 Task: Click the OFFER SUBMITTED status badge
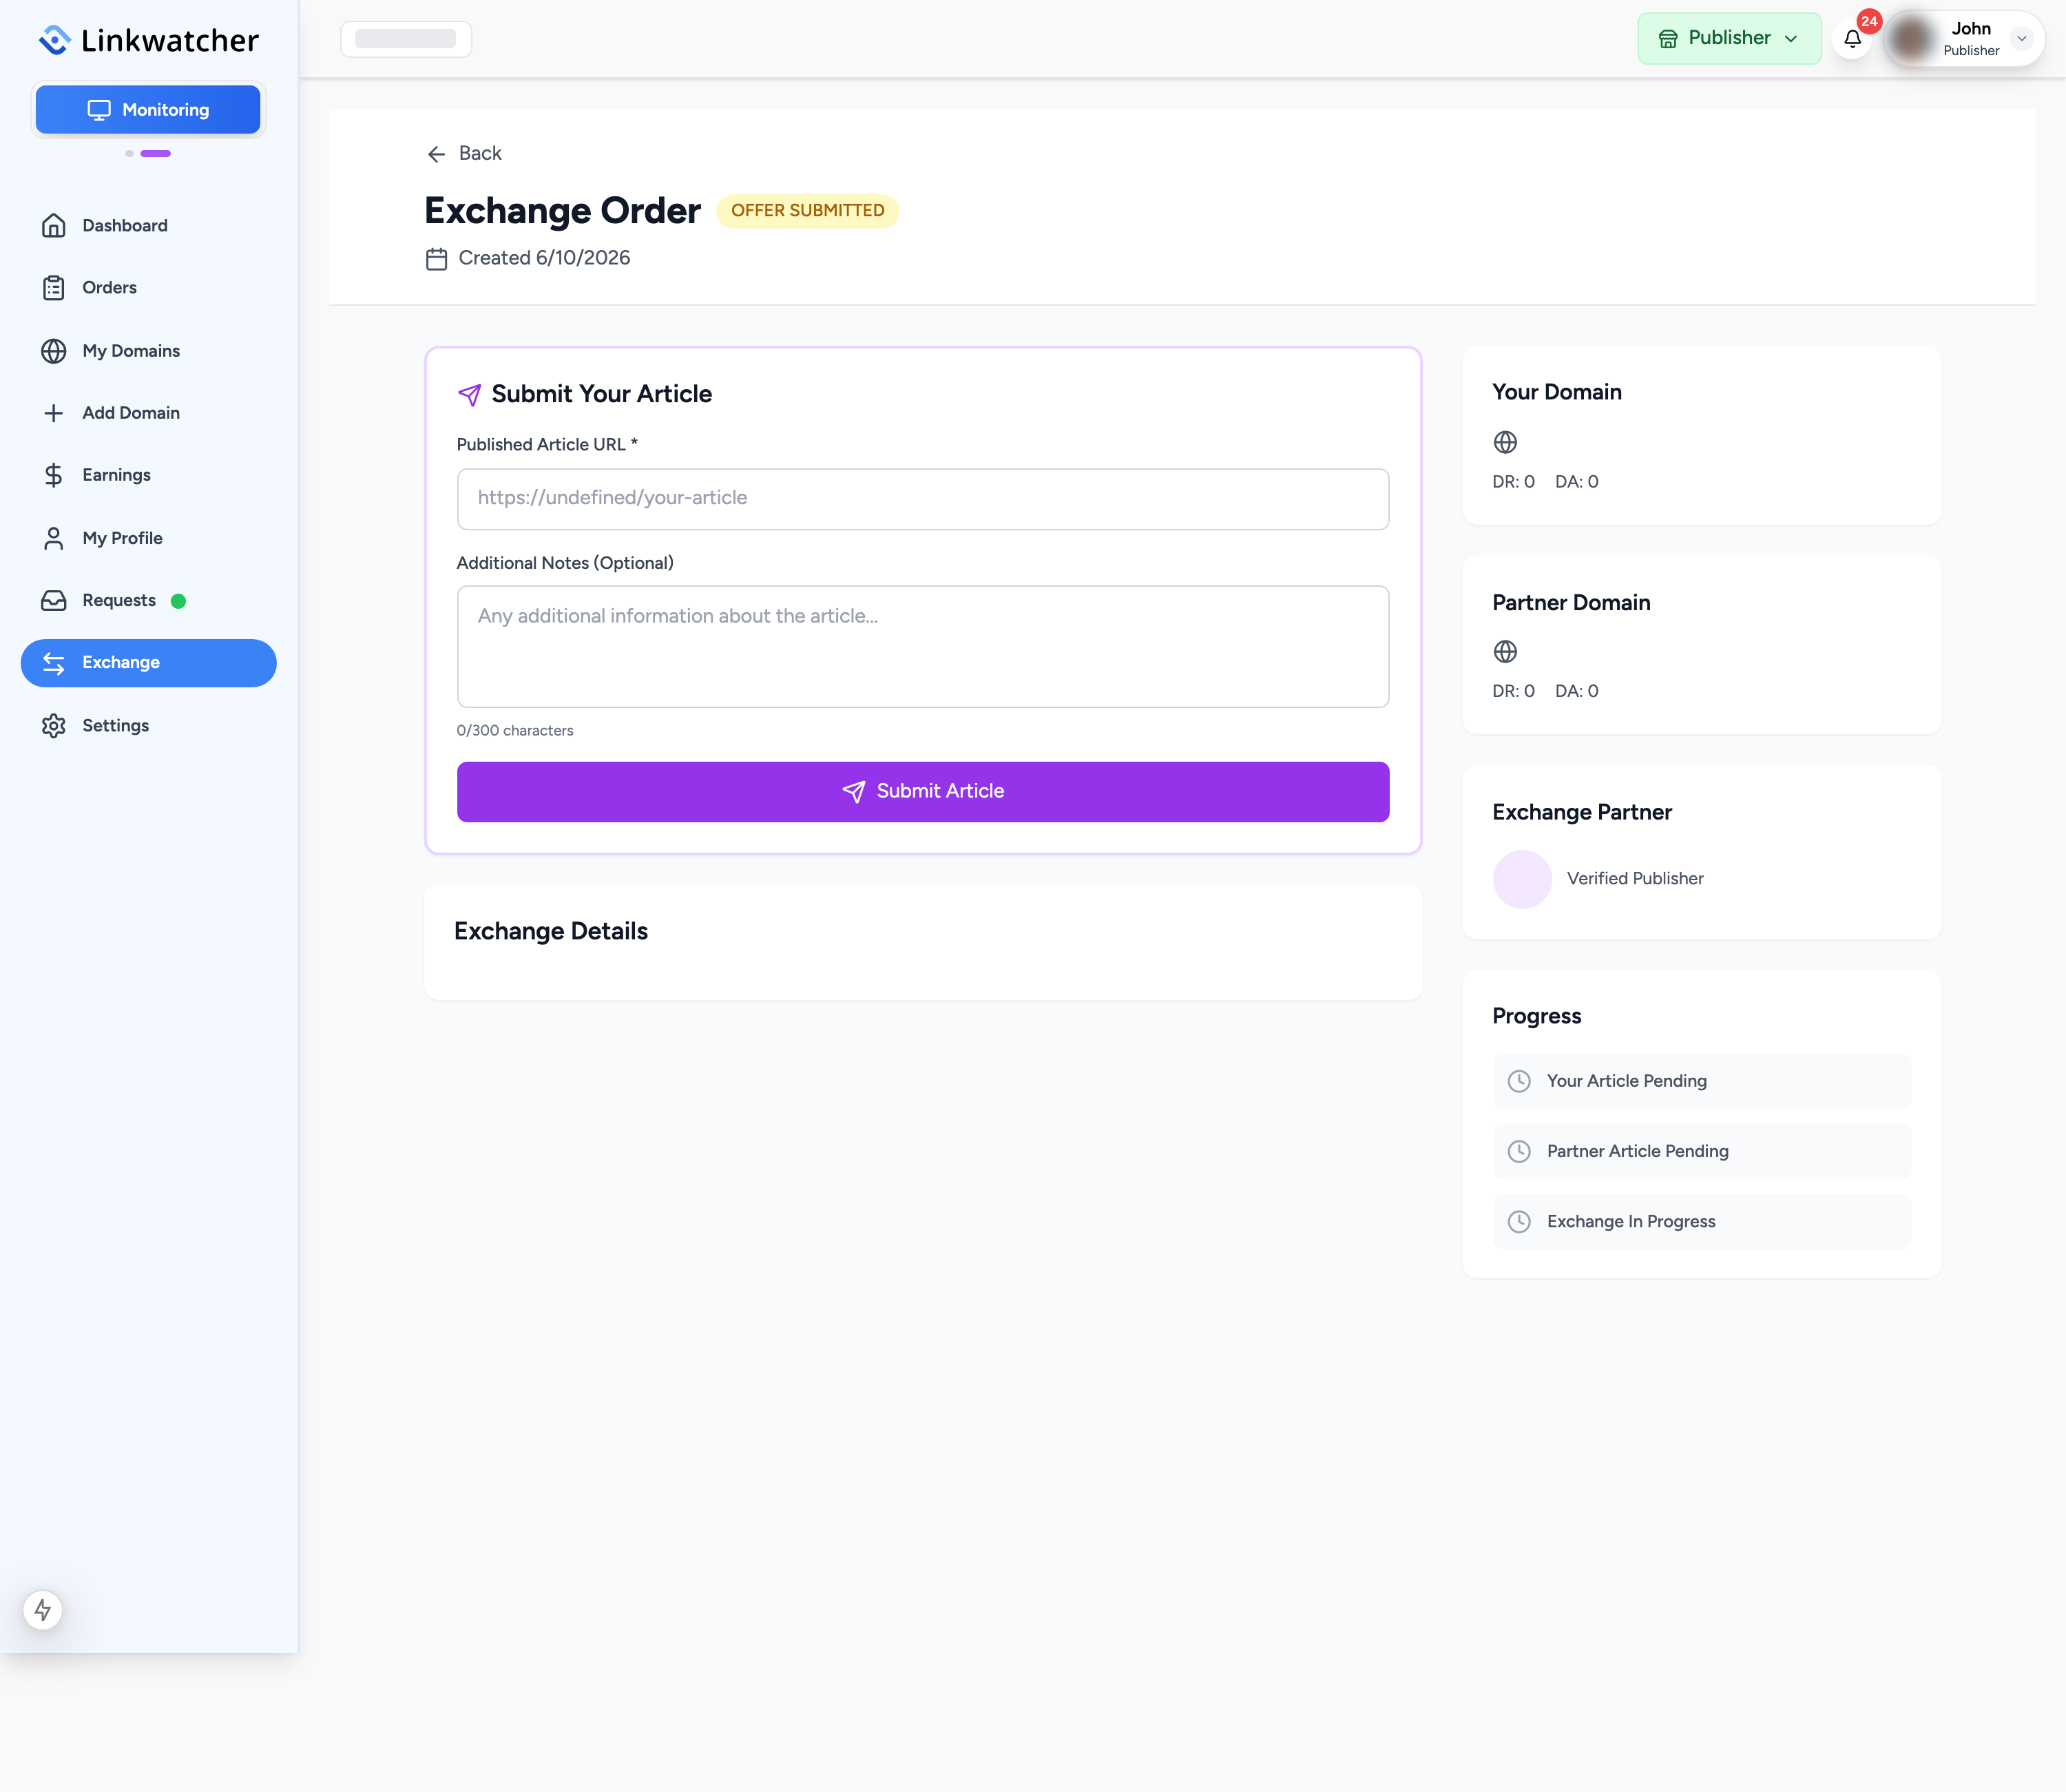point(807,211)
